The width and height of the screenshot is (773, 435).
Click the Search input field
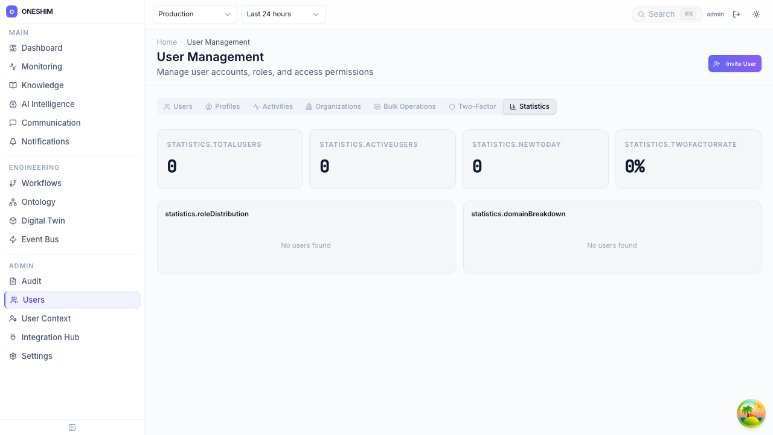pos(661,14)
